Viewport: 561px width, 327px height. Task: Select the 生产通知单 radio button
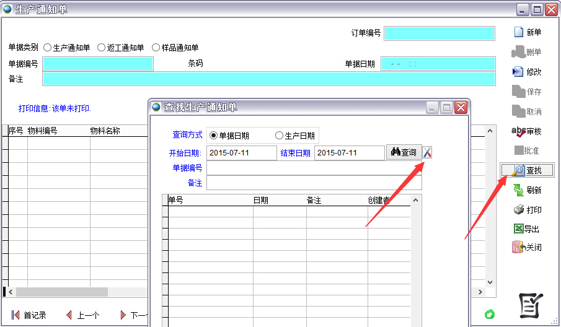click(x=48, y=48)
